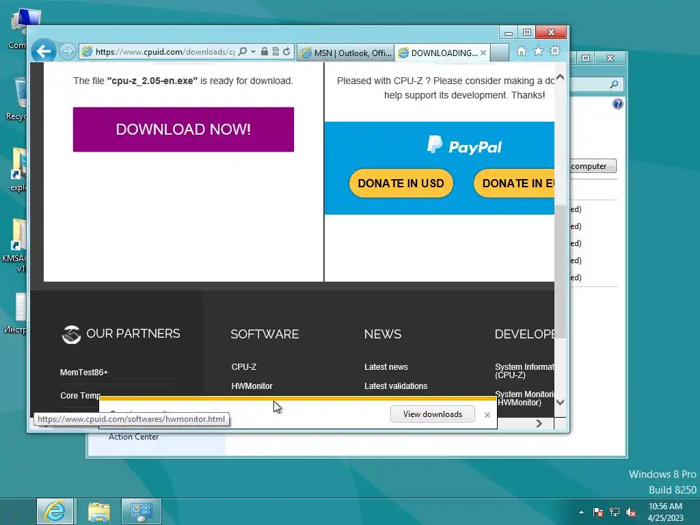Open System Information (CPU-Z) developer link
Image resolution: width=700 pixels, height=525 pixels.
(x=524, y=371)
